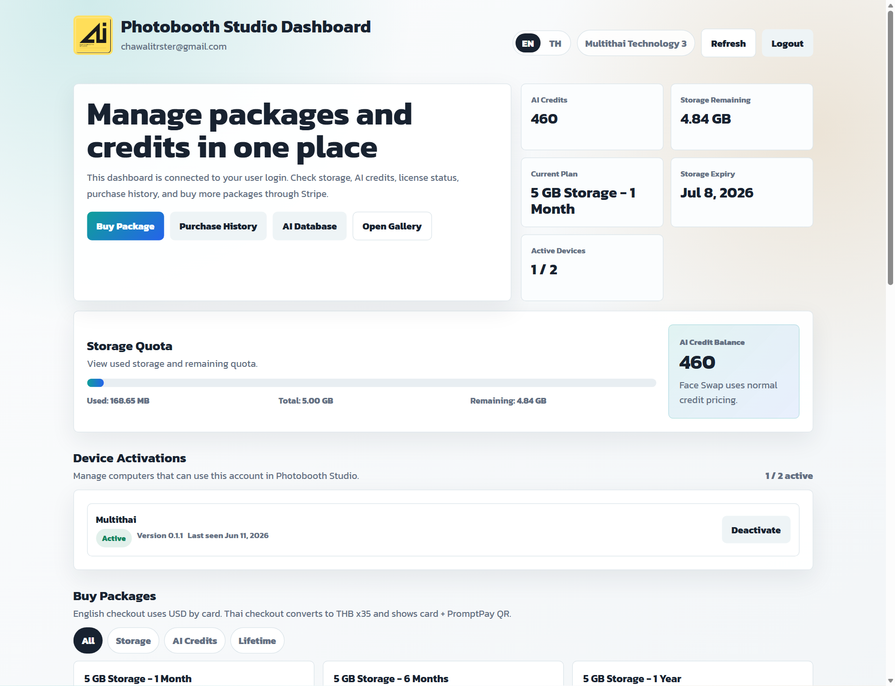Log out using the Logout button
895x686 pixels.
787,43
